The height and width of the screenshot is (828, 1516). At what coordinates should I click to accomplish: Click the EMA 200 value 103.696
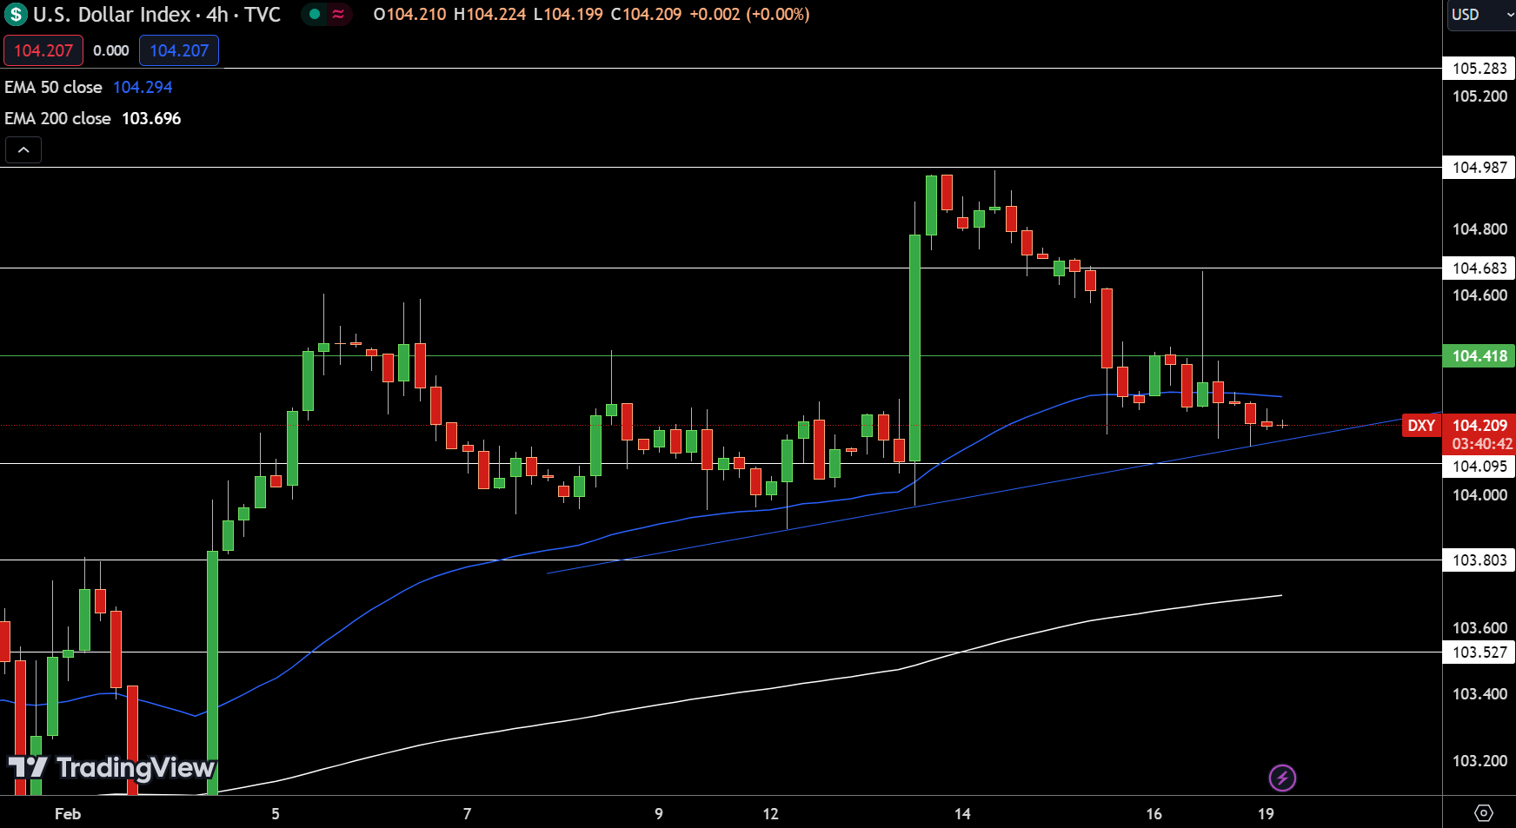pyautogui.click(x=151, y=118)
